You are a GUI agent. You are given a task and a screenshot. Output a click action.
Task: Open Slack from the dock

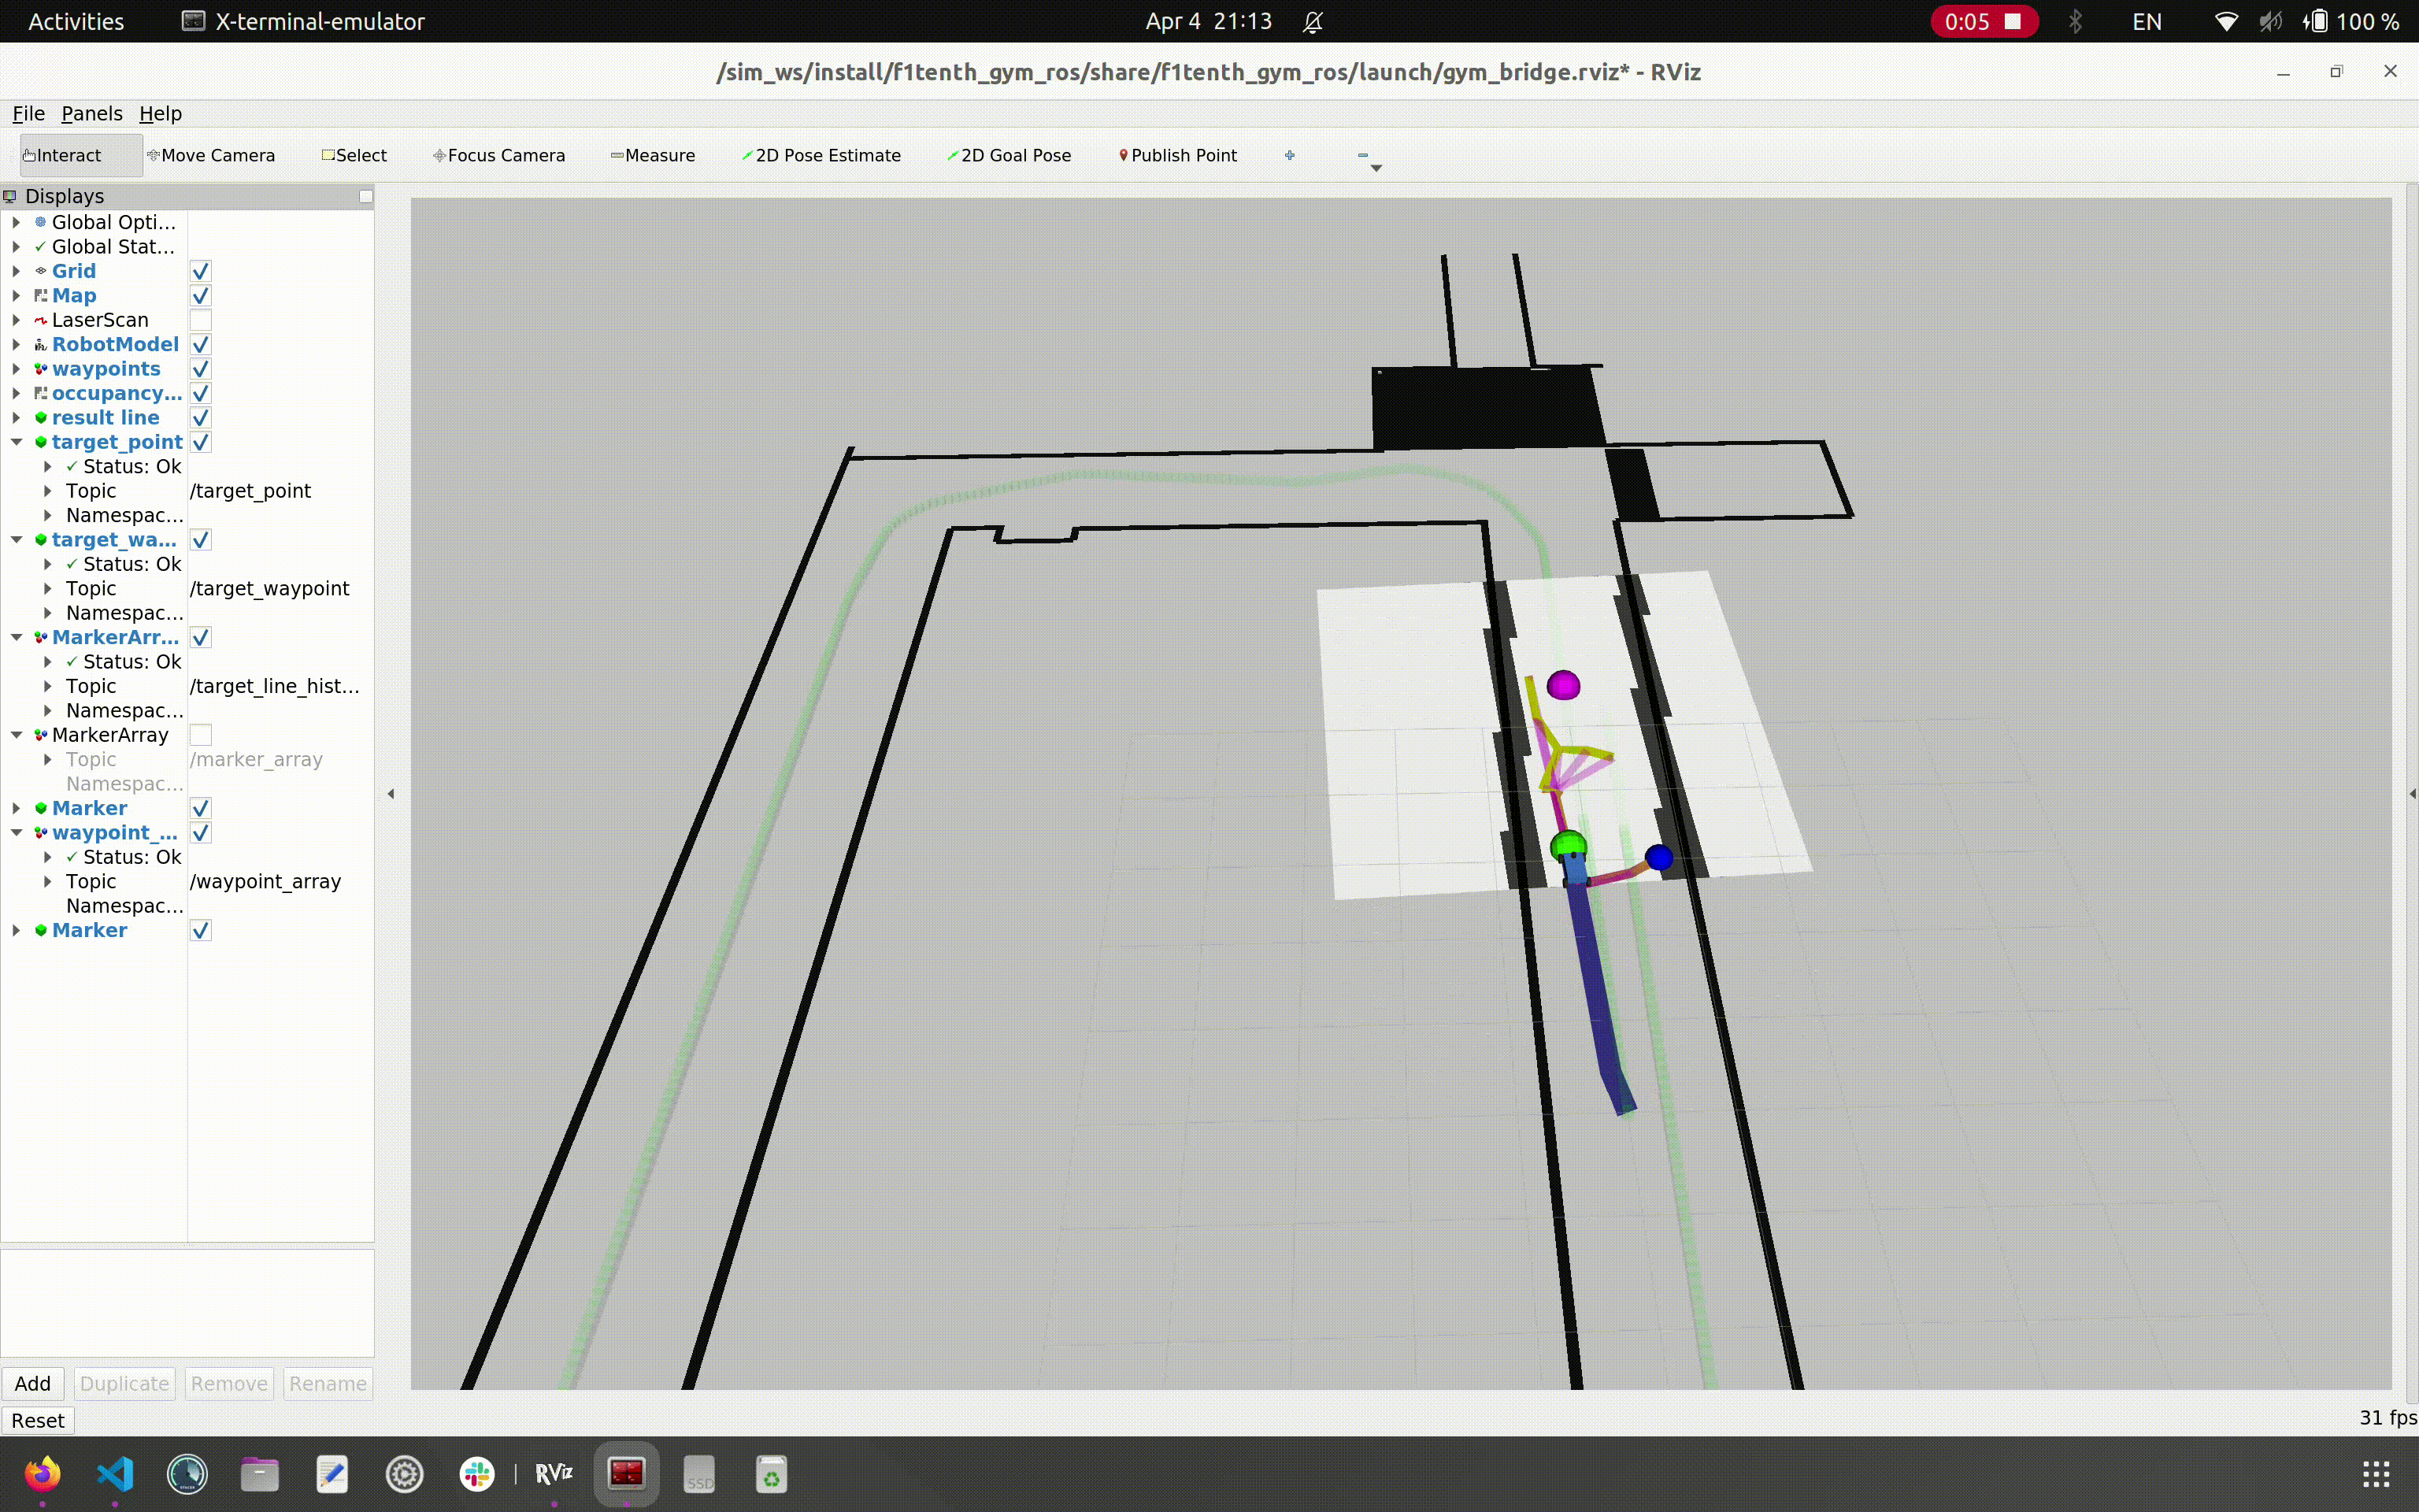tap(477, 1473)
